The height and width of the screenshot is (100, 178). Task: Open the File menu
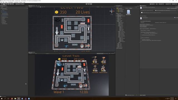coord(1,2)
